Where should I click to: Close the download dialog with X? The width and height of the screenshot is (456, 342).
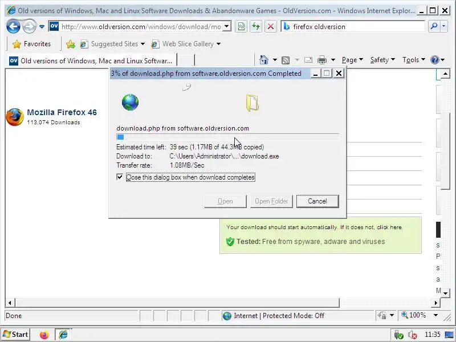(x=339, y=74)
